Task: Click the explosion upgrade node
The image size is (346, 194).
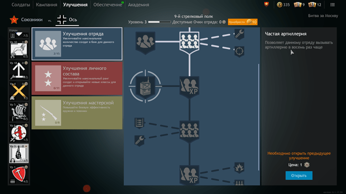Action: [239, 167]
